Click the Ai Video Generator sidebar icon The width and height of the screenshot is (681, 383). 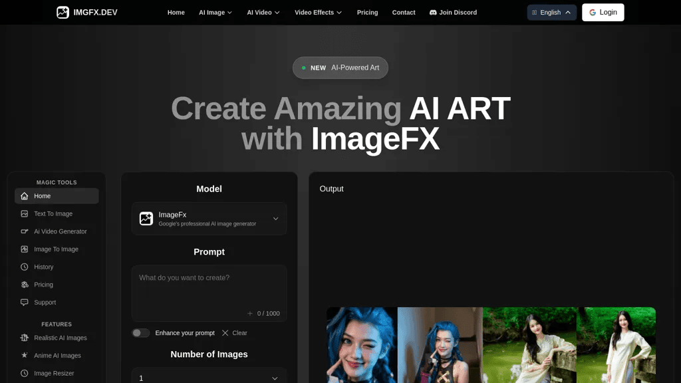[x=25, y=231]
